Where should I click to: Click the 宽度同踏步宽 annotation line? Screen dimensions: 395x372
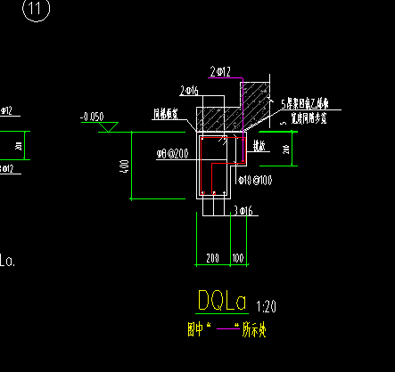pos(309,118)
